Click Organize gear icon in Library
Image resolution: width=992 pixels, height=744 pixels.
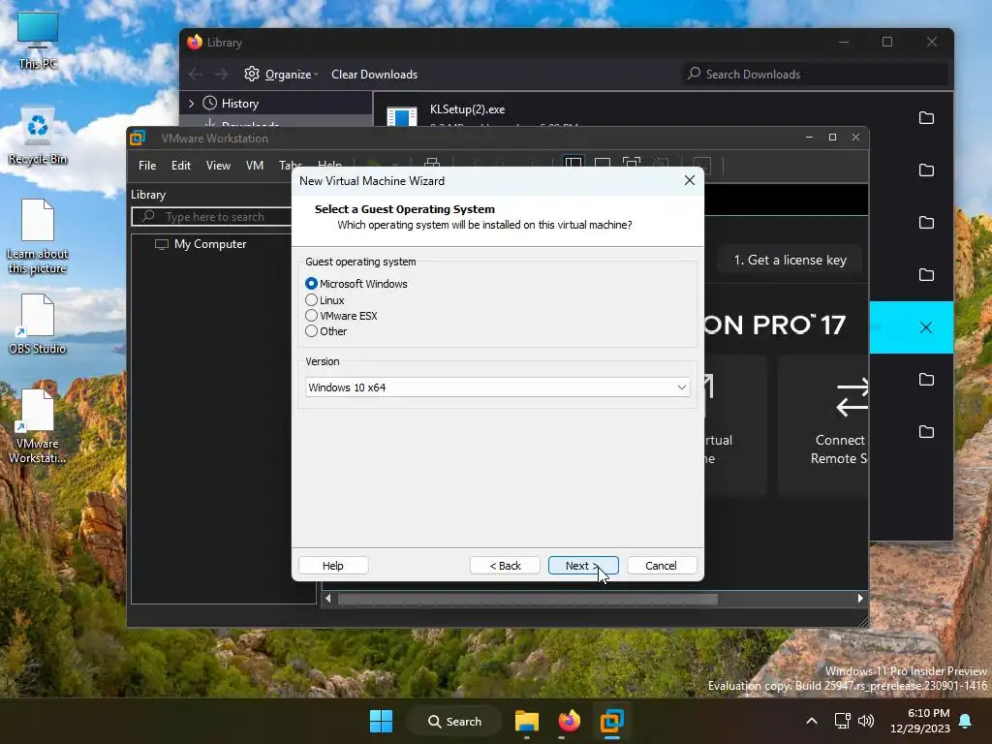252,74
